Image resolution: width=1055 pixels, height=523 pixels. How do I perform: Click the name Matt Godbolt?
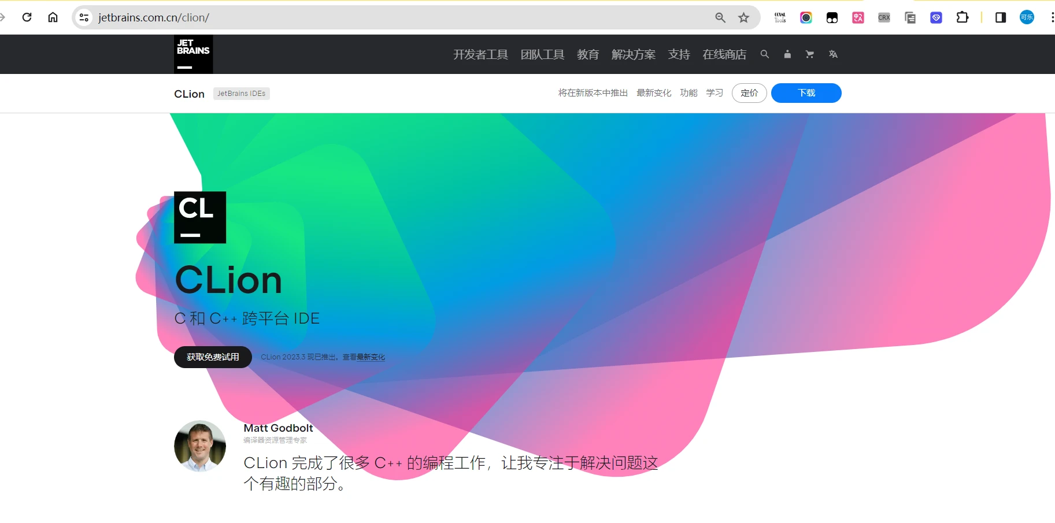coord(278,428)
